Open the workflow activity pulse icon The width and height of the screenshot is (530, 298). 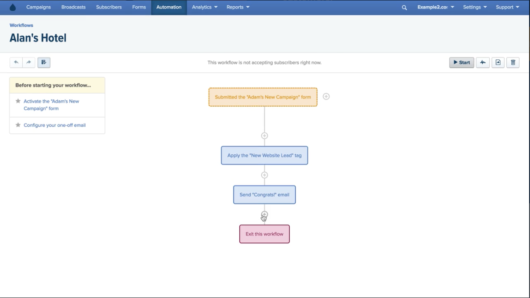point(483,62)
